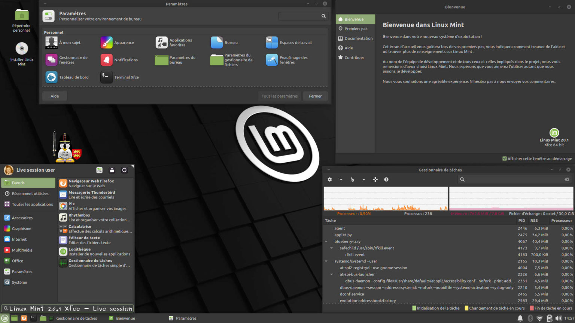
Task: Click the Aide button in the settings window
Action: tap(54, 96)
